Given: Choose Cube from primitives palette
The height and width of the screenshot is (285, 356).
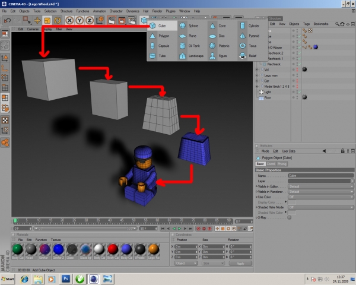Looking at the screenshot, I should coord(163,26).
